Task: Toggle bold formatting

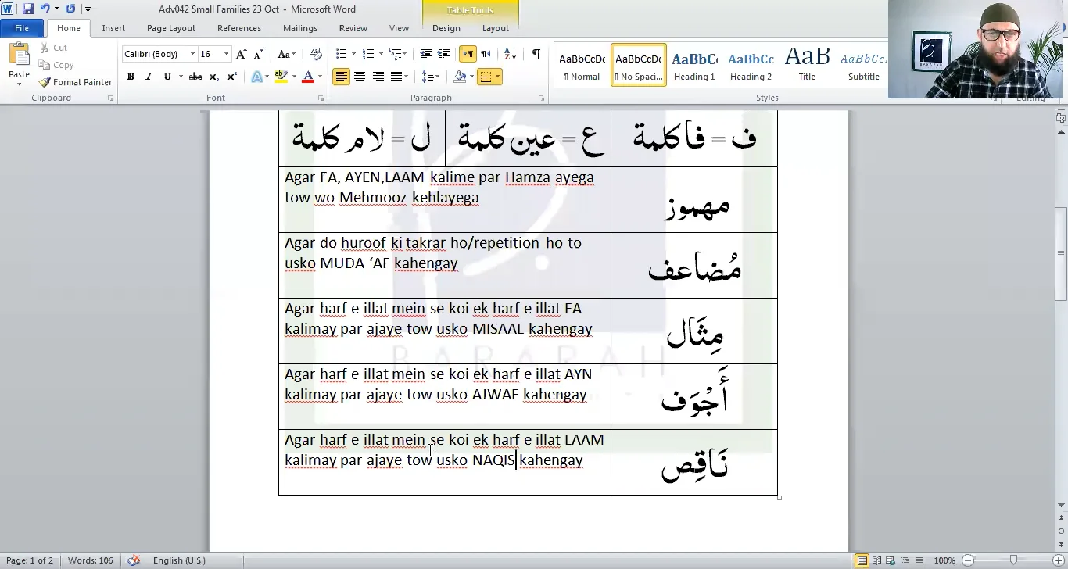Action: click(131, 77)
